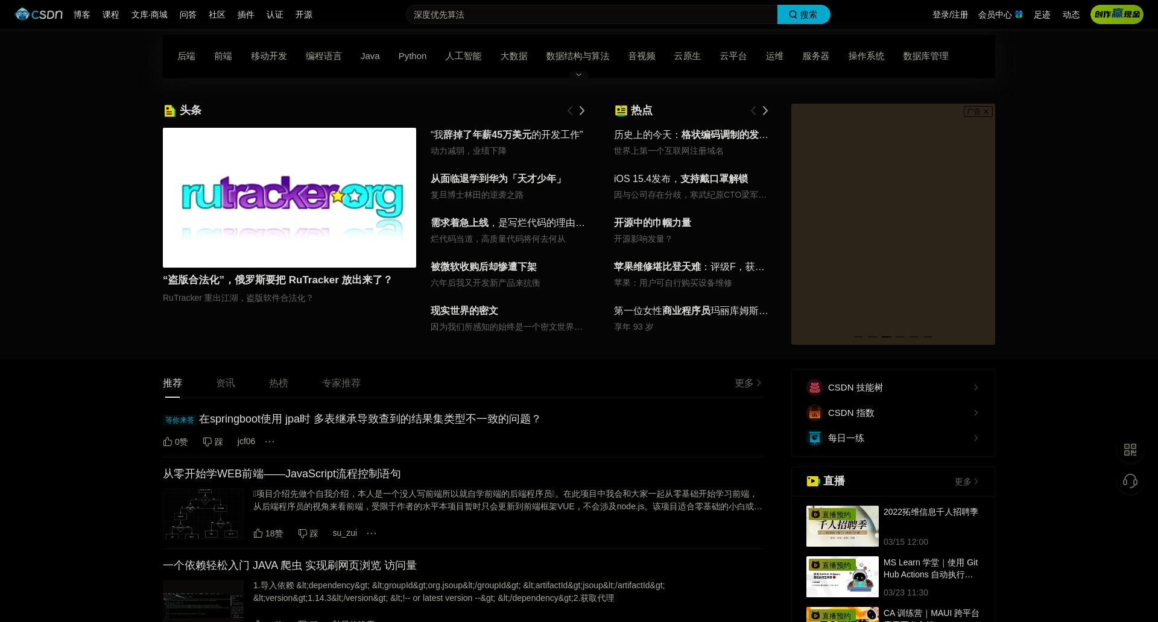The image size is (1158, 622).
Task: Open CSDN 指数 entry
Action: (x=893, y=413)
